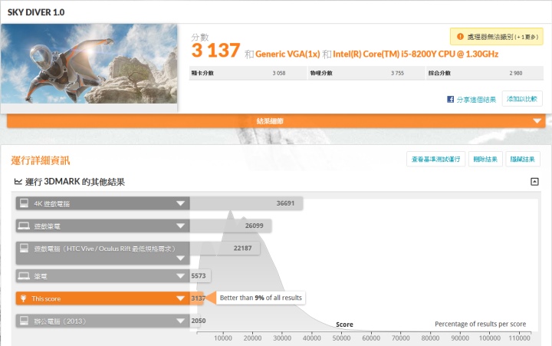Image resolution: width=552 pixels, height=346 pixels.
Task: Click the trophy icon on This score
Action: pyautogui.click(x=24, y=298)
